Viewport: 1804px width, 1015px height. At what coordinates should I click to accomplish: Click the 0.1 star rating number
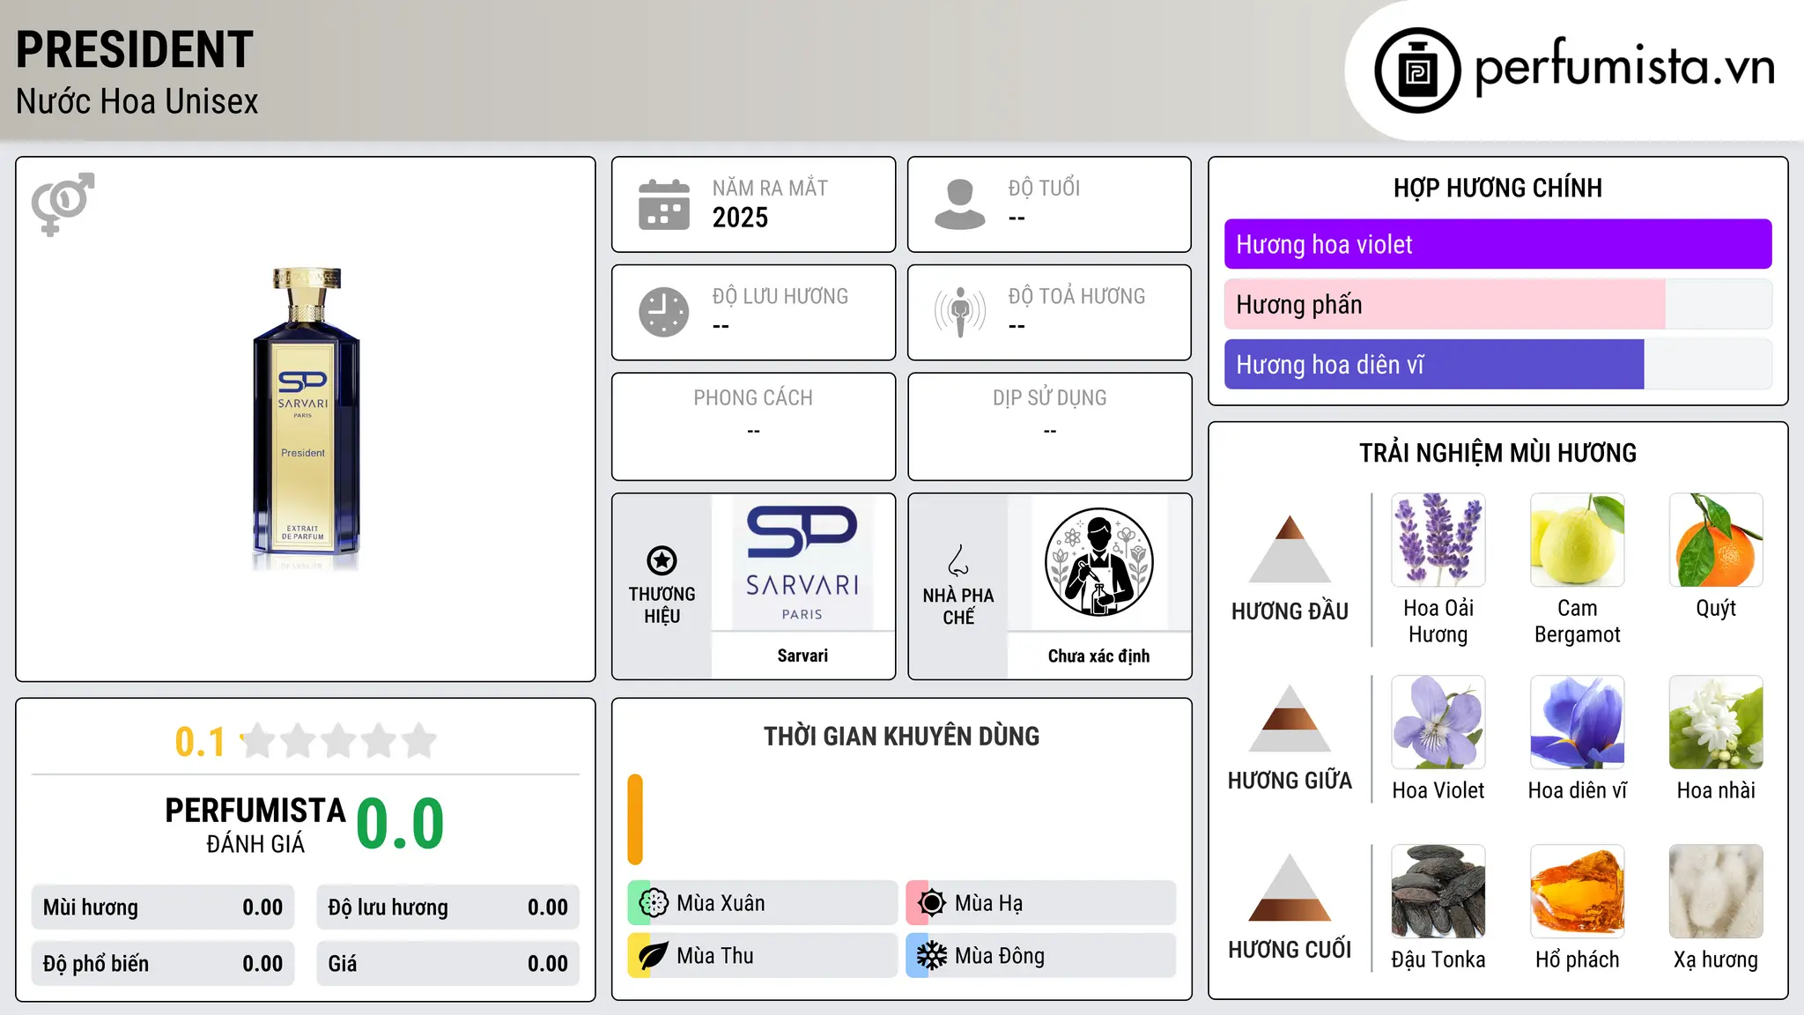pos(200,742)
